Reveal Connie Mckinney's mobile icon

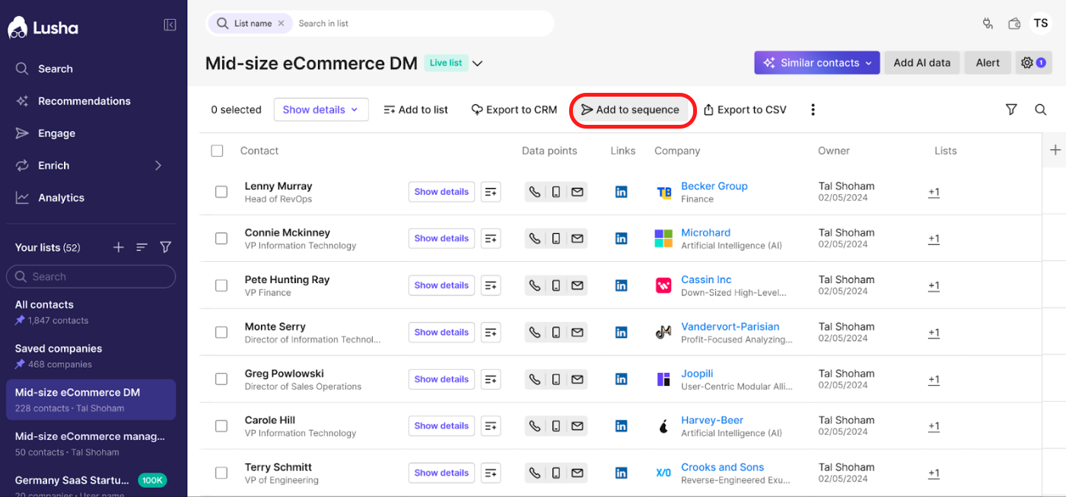pos(556,238)
